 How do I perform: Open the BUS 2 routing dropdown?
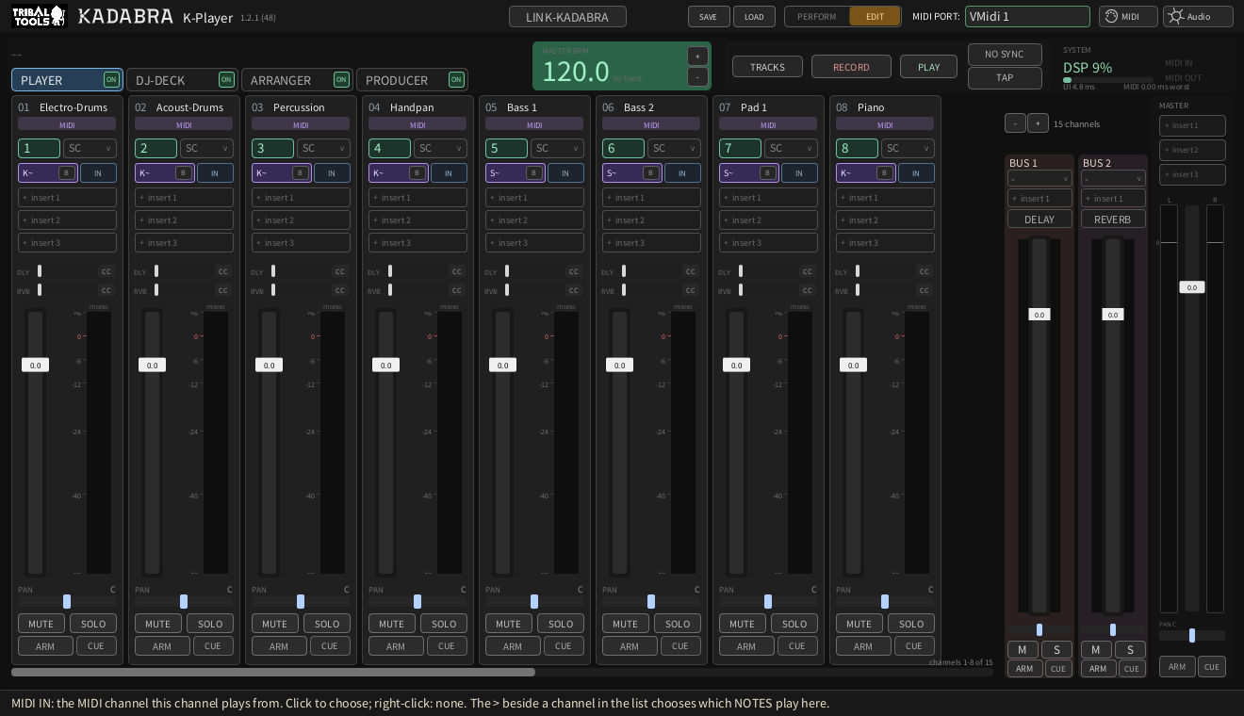pyautogui.click(x=1113, y=178)
